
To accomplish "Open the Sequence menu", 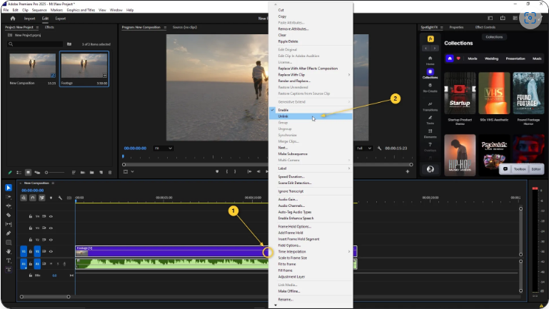I will click(x=39, y=10).
